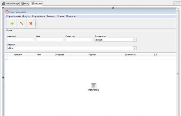Expand the cbDolzh combo box arrow
The width and height of the screenshot is (181, 116).
pyautogui.click(x=135, y=40)
